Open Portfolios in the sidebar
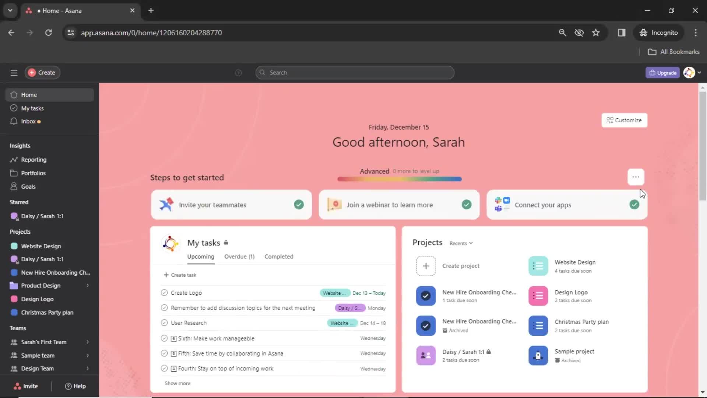 49,173
